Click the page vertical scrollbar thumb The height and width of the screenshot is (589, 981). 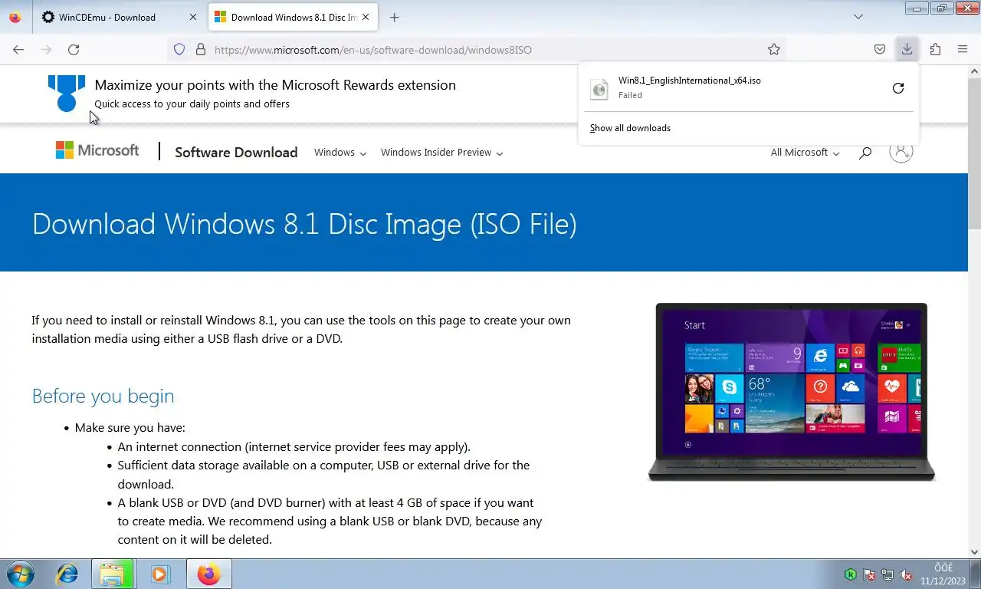point(974,154)
